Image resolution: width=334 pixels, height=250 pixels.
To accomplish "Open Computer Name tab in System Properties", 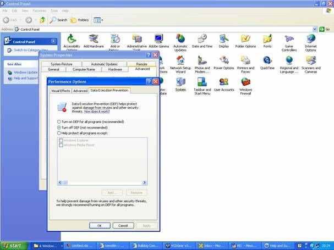I will pyautogui.click(x=84, y=69).
